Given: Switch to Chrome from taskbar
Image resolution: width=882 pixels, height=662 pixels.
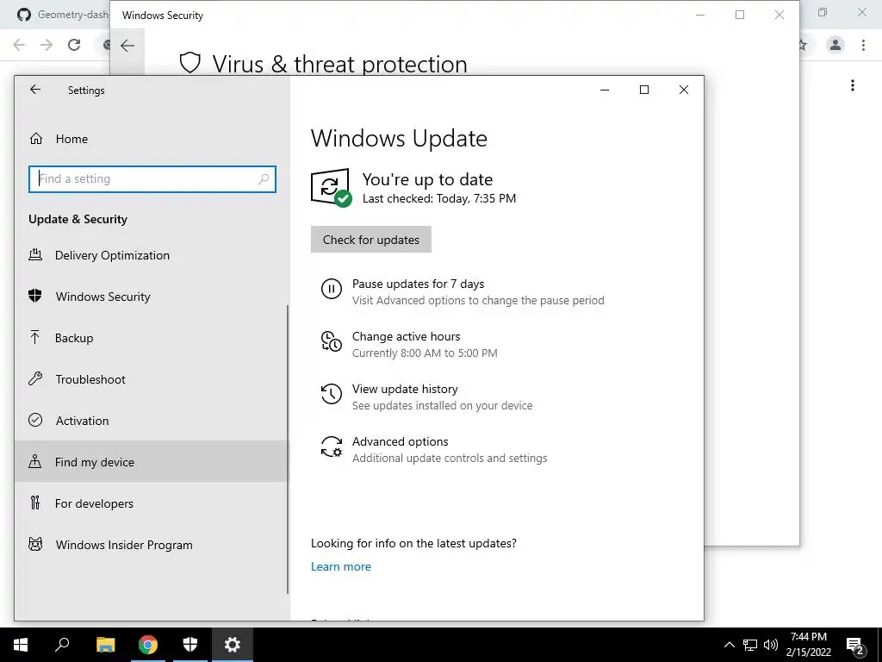Looking at the screenshot, I should click(148, 645).
